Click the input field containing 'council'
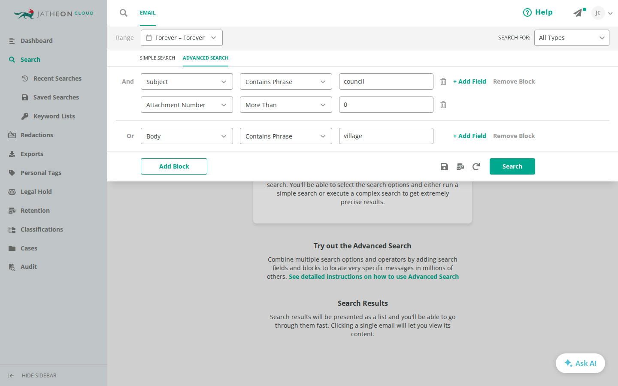This screenshot has height=386, width=618. pyautogui.click(x=386, y=81)
